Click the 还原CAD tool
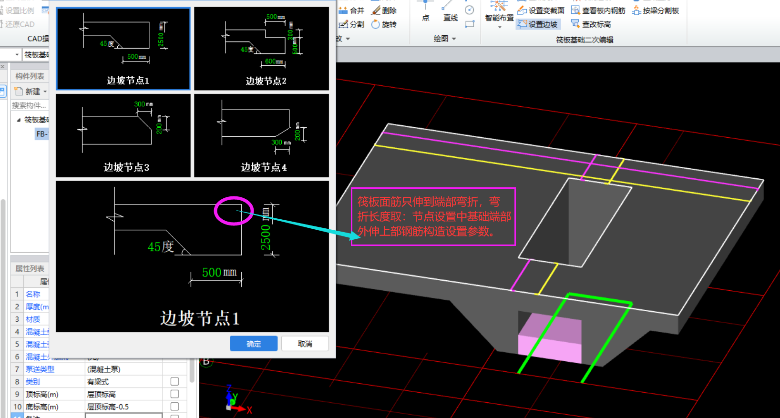The image size is (780, 418). point(17,24)
